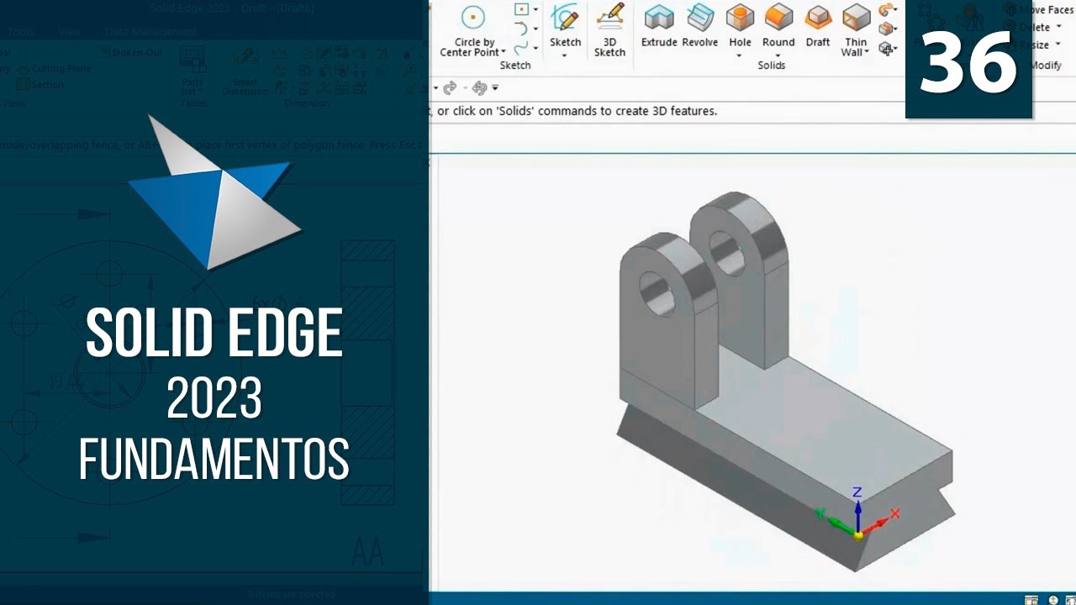Select the Thin Wall command
Viewport: 1076px width, 605px height.
click(x=856, y=30)
